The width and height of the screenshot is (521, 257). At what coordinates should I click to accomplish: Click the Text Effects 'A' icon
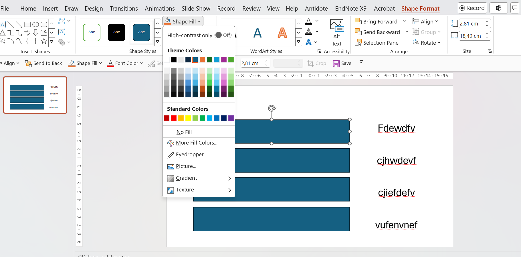[x=309, y=42]
